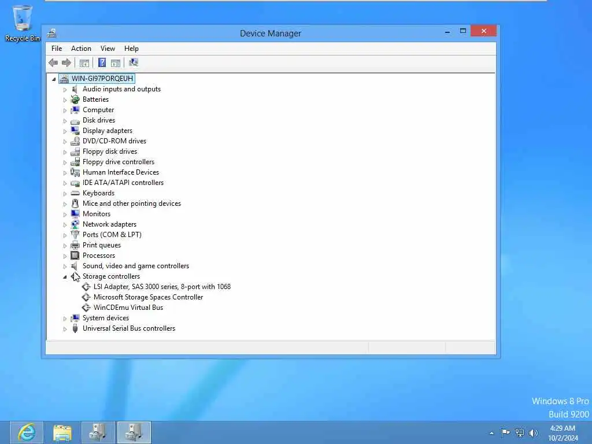The width and height of the screenshot is (592, 444).
Task: Open the File menu
Action: pos(57,49)
